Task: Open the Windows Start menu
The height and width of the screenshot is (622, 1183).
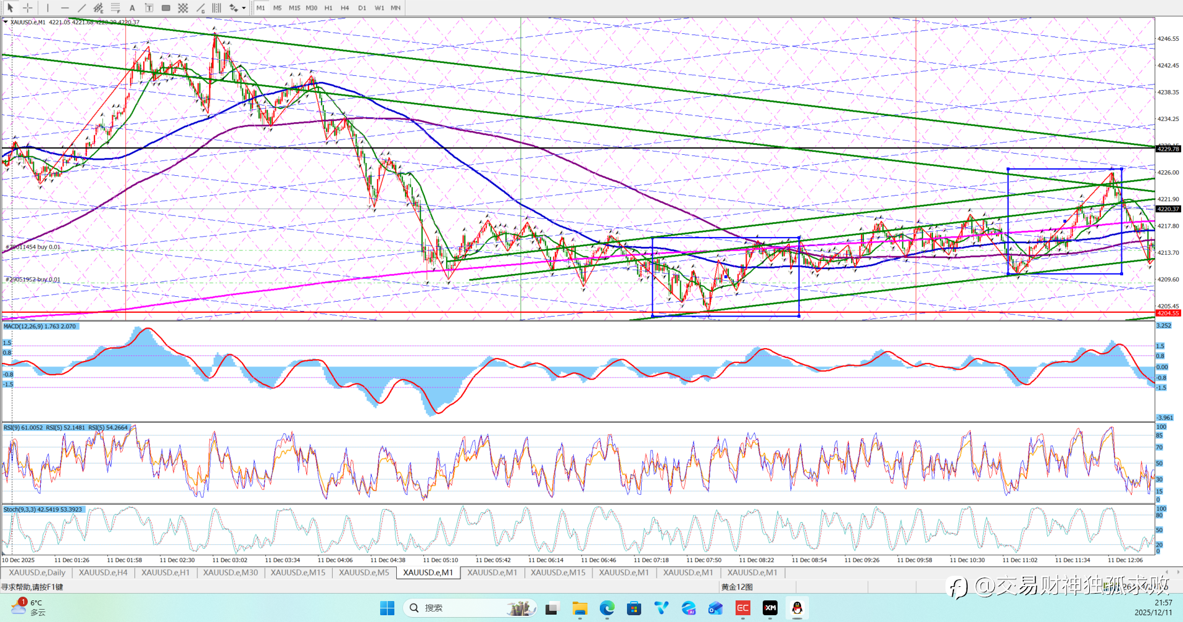Action: tap(387, 608)
